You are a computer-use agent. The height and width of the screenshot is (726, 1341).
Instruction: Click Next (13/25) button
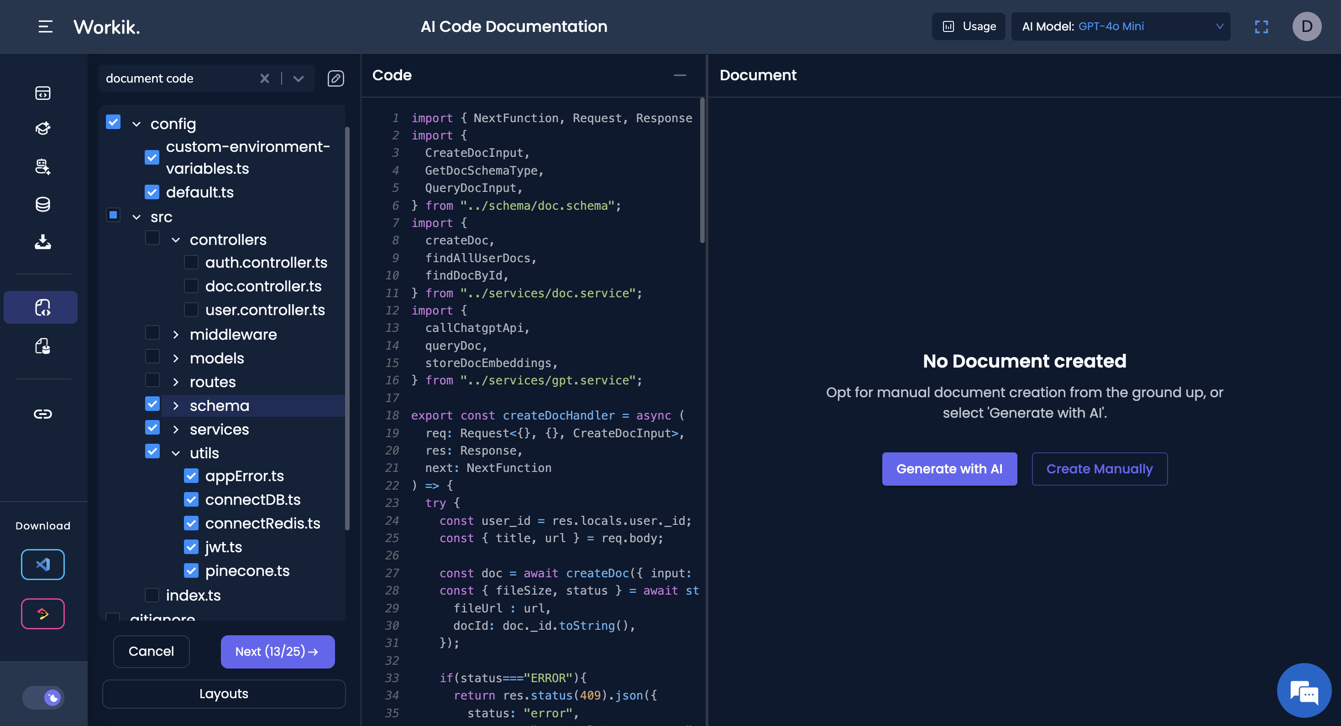pyautogui.click(x=278, y=652)
